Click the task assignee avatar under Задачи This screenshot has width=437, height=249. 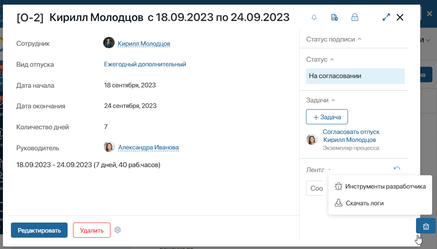tap(312, 139)
